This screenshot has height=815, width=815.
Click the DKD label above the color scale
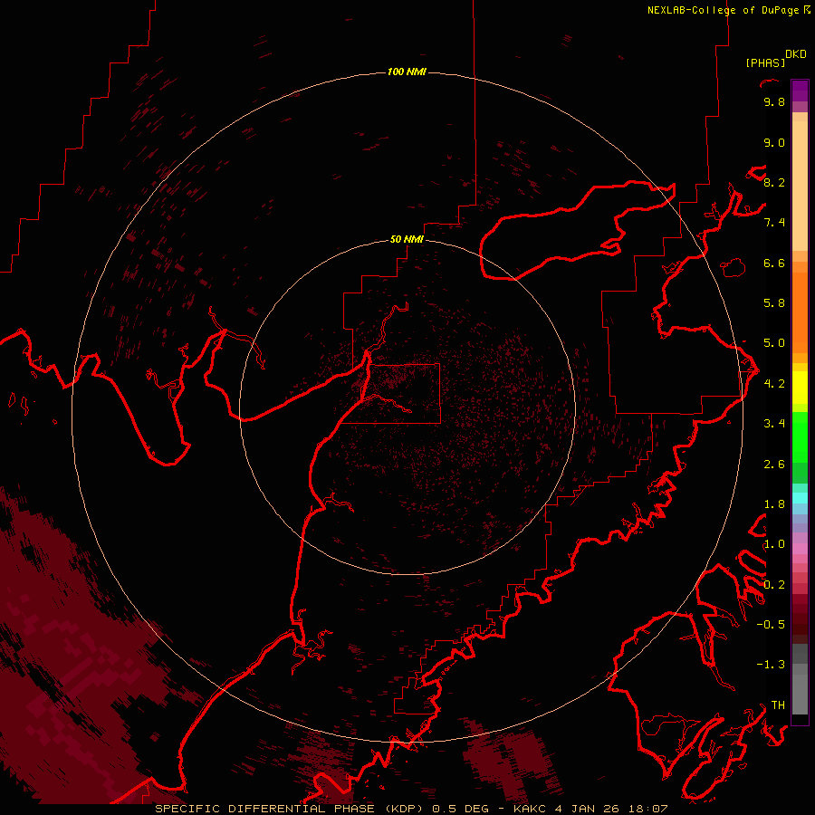pos(796,54)
